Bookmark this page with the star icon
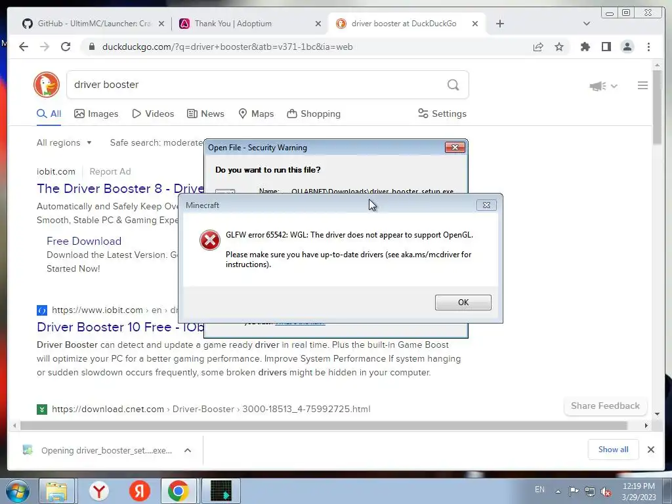 (x=559, y=47)
